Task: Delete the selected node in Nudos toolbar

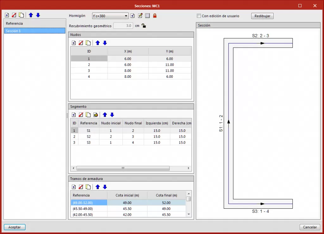Action: click(81, 43)
